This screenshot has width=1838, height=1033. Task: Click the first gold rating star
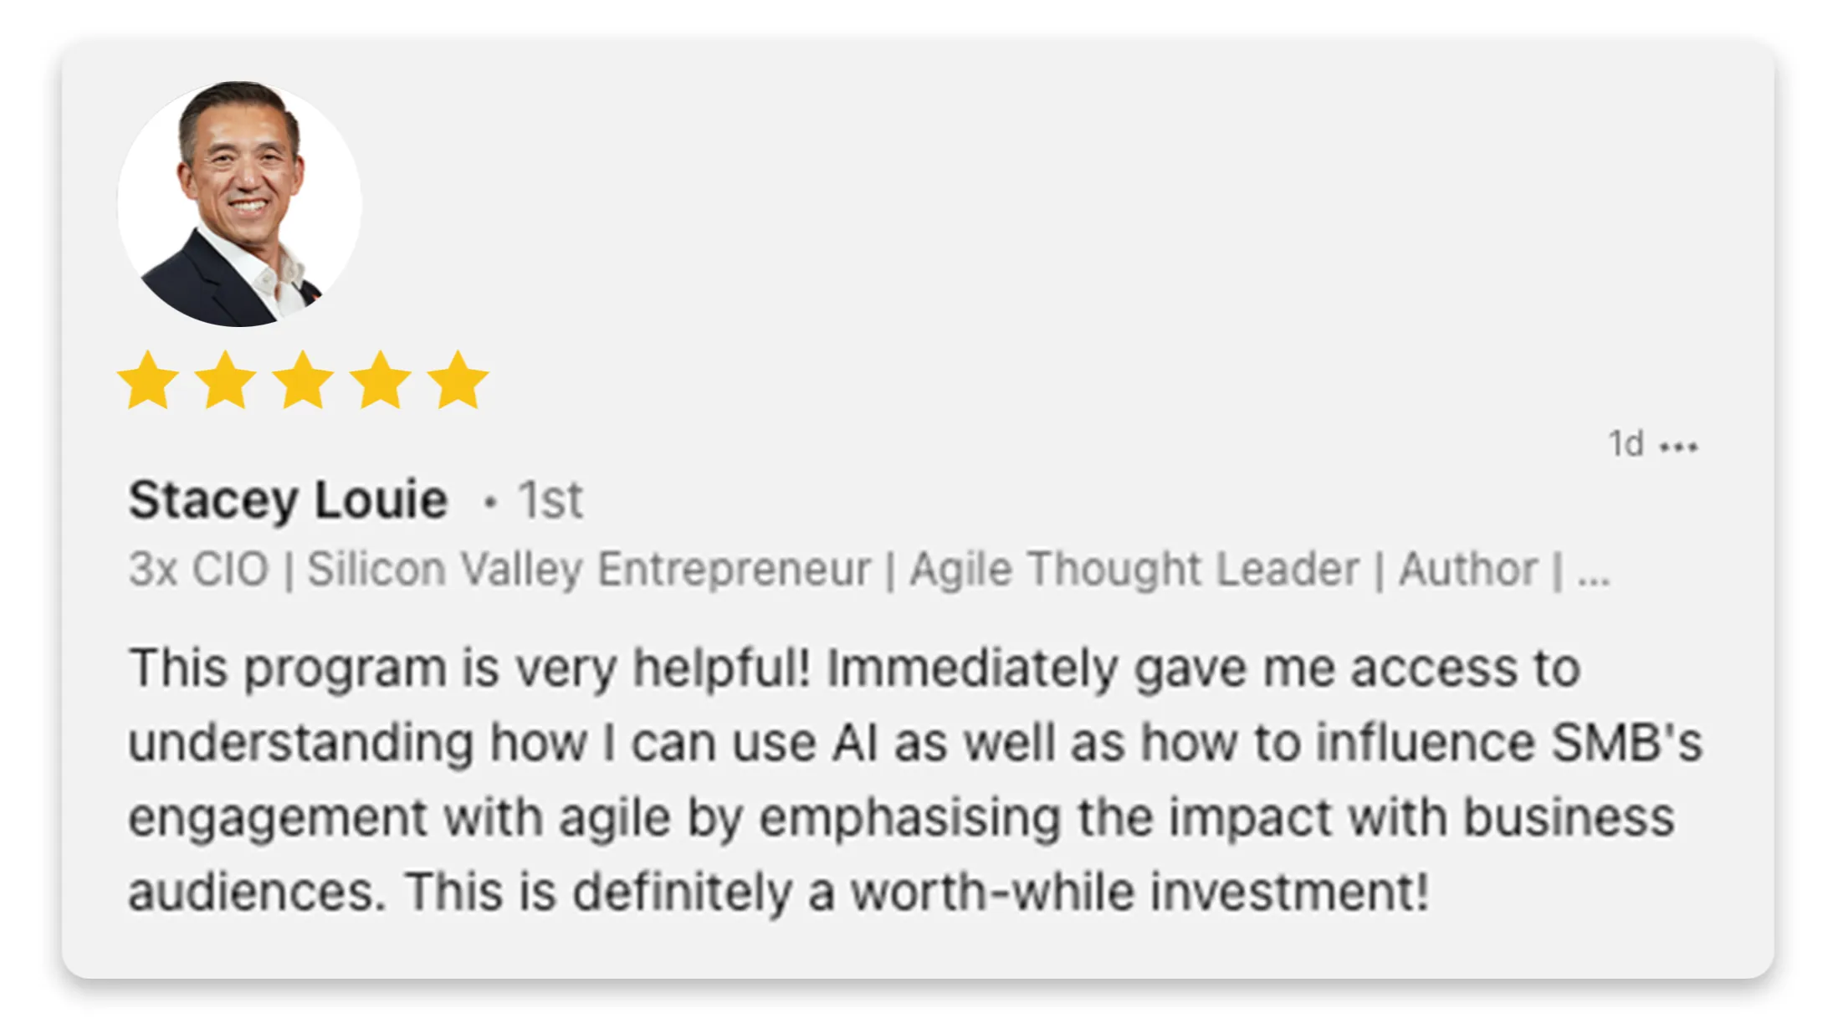click(148, 381)
